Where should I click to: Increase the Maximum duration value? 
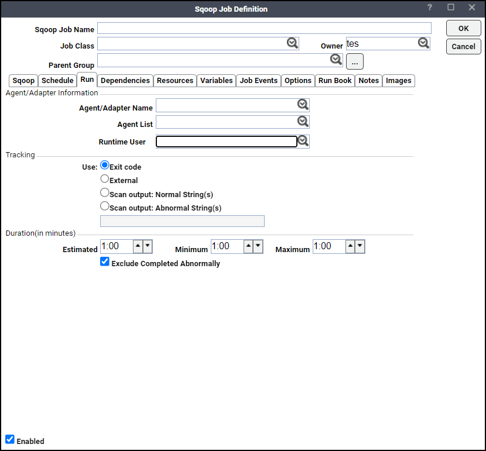pos(350,246)
